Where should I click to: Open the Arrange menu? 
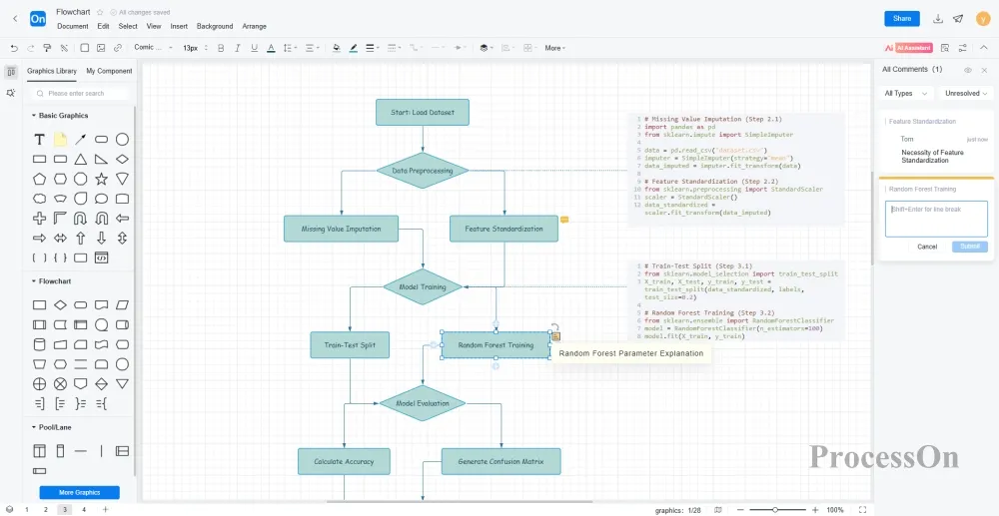tap(254, 26)
